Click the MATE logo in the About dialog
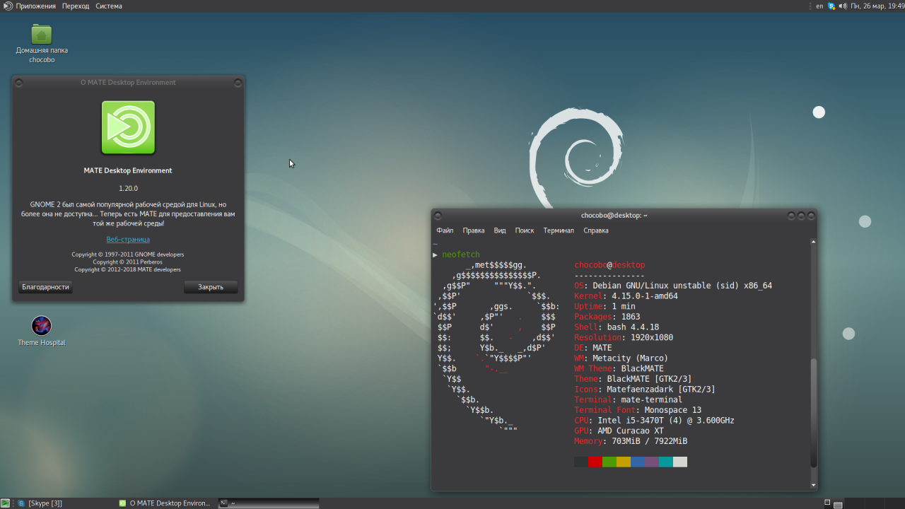Screen dimensions: 905x509 coord(128,127)
